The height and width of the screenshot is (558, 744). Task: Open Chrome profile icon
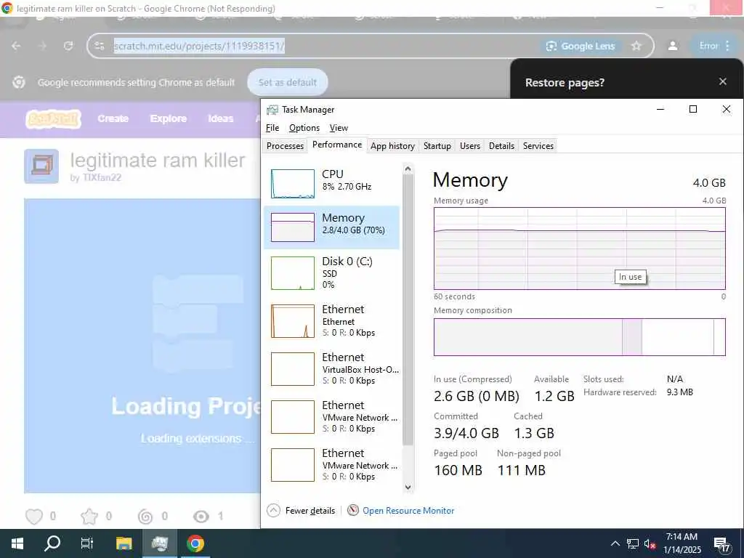click(673, 46)
